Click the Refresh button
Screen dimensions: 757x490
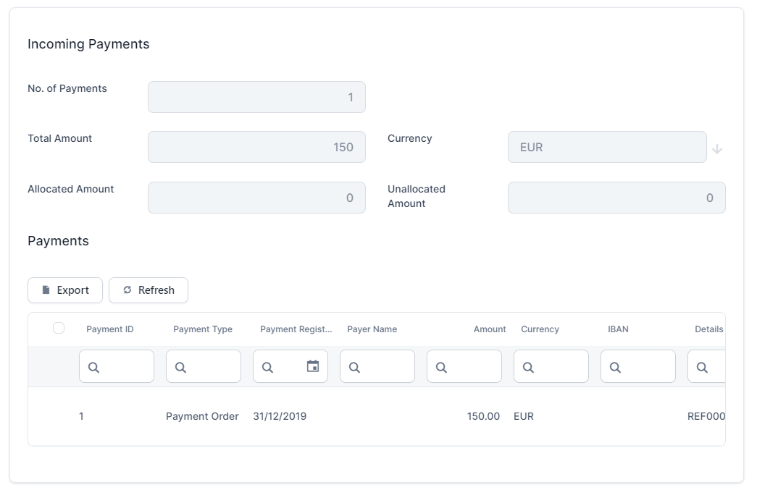pyautogui.click(x=149, y=290)
